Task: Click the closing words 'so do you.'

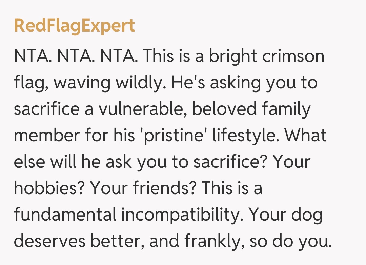Action: click(290, 241)
